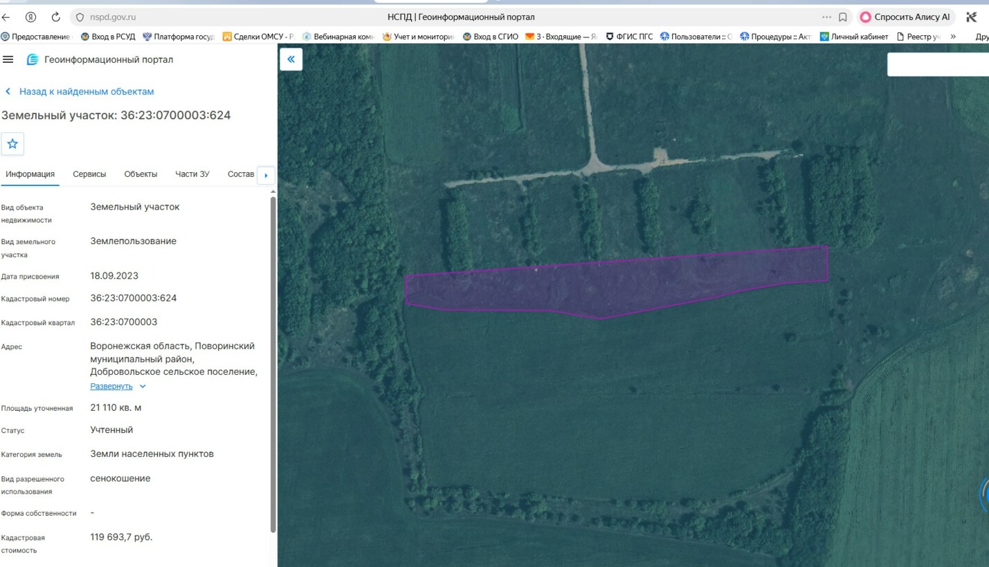Show more bookmarks with the » chevron

[953, 37]
